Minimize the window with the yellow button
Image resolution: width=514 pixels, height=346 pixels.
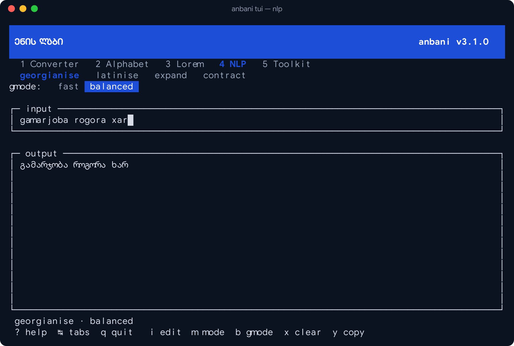[x=23, y=9]
